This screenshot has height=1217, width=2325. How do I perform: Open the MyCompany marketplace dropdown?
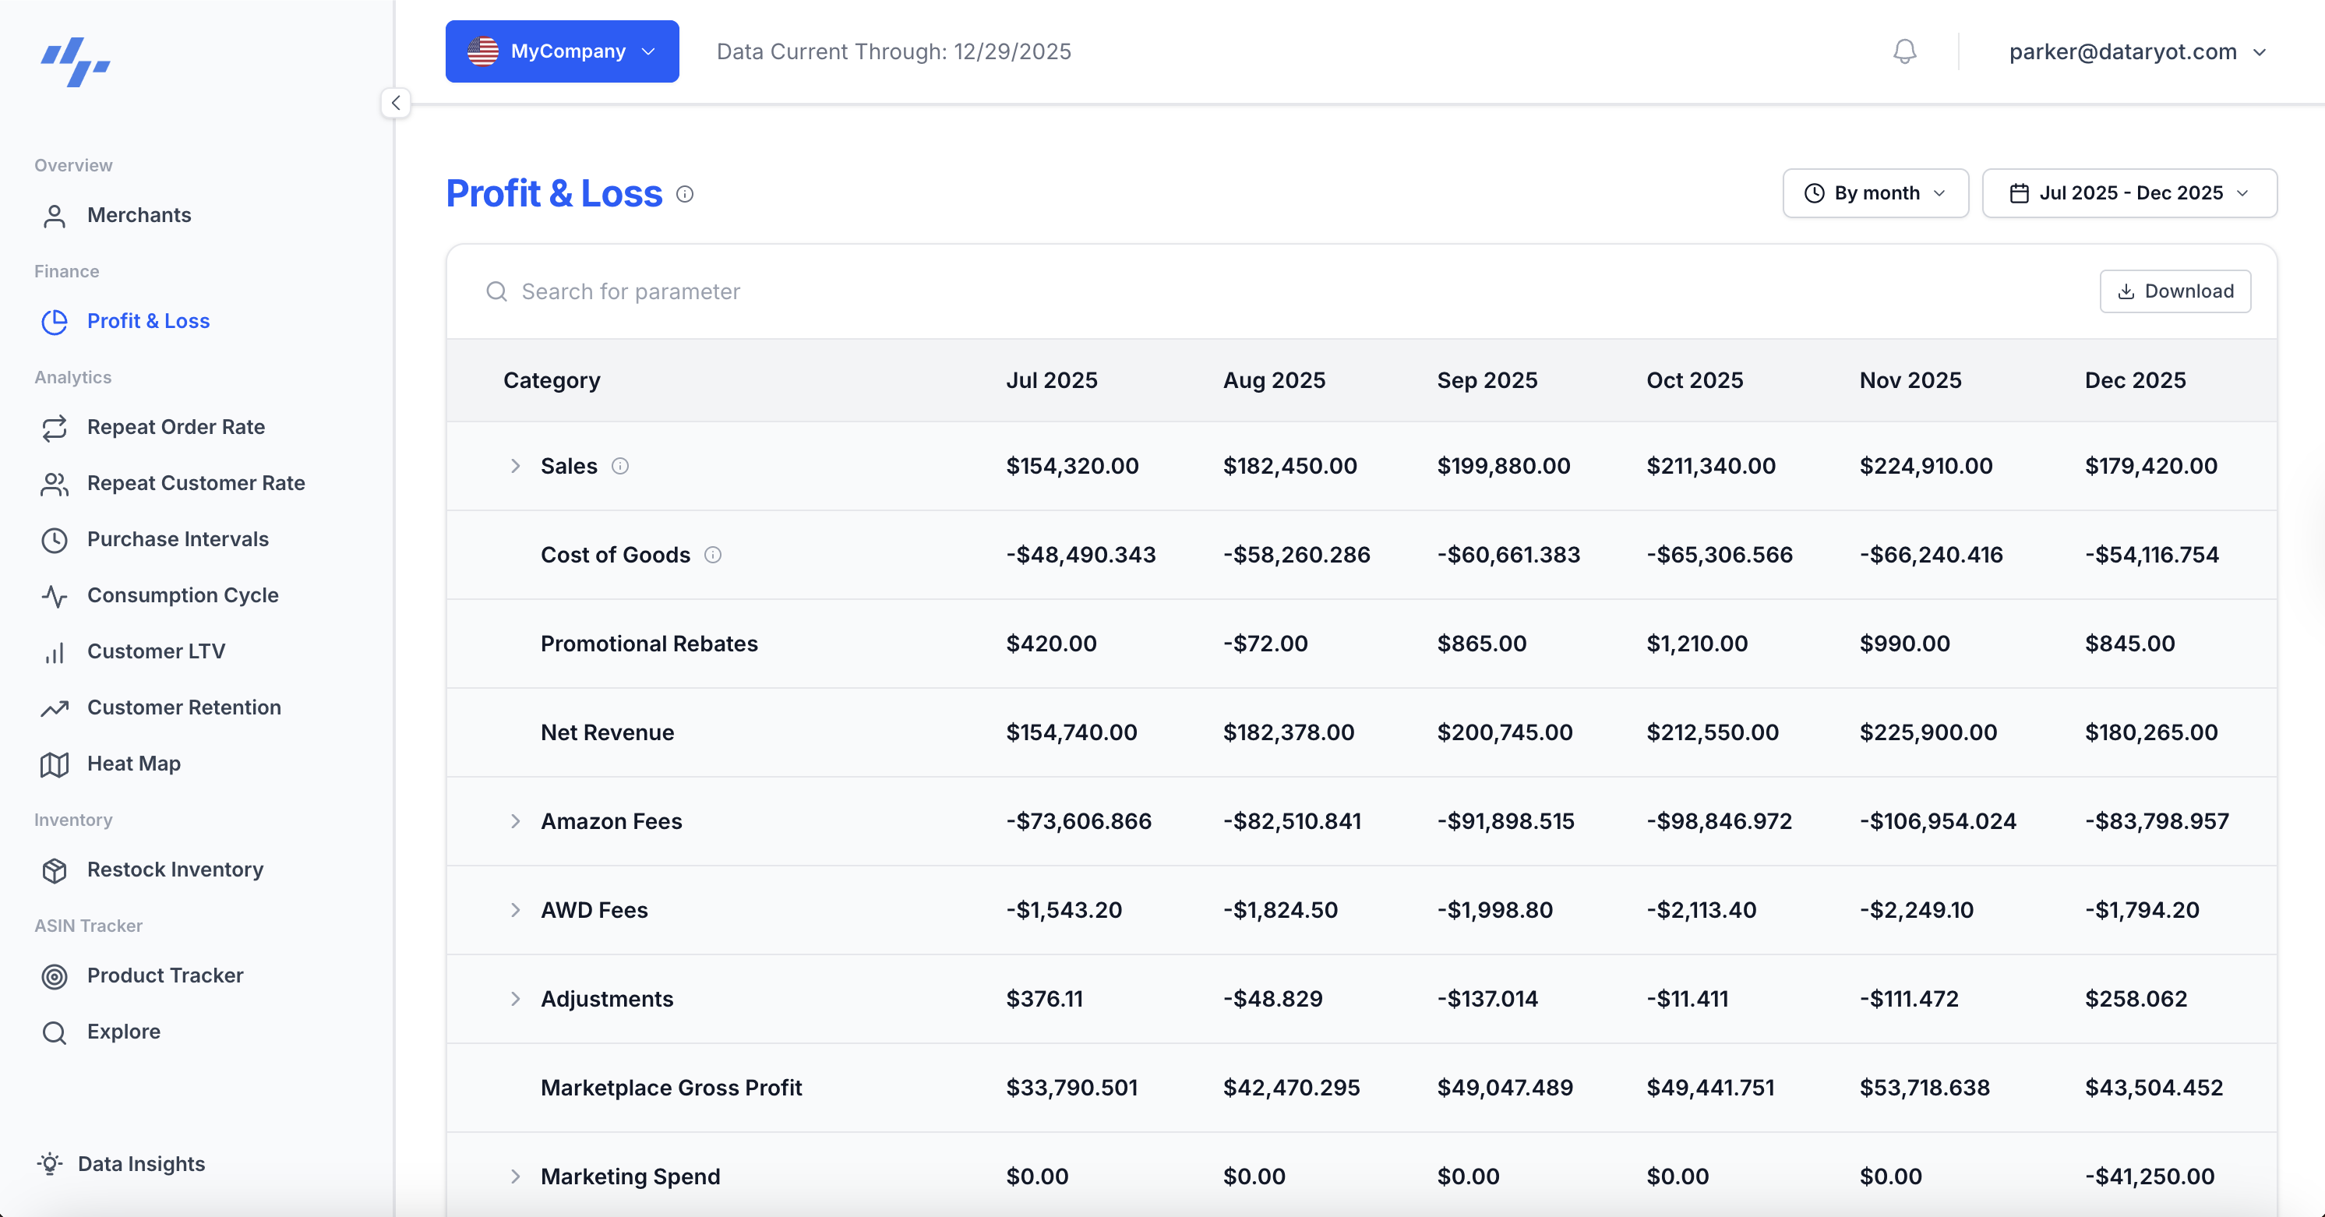pyautogui.click(x=562, y=51)
